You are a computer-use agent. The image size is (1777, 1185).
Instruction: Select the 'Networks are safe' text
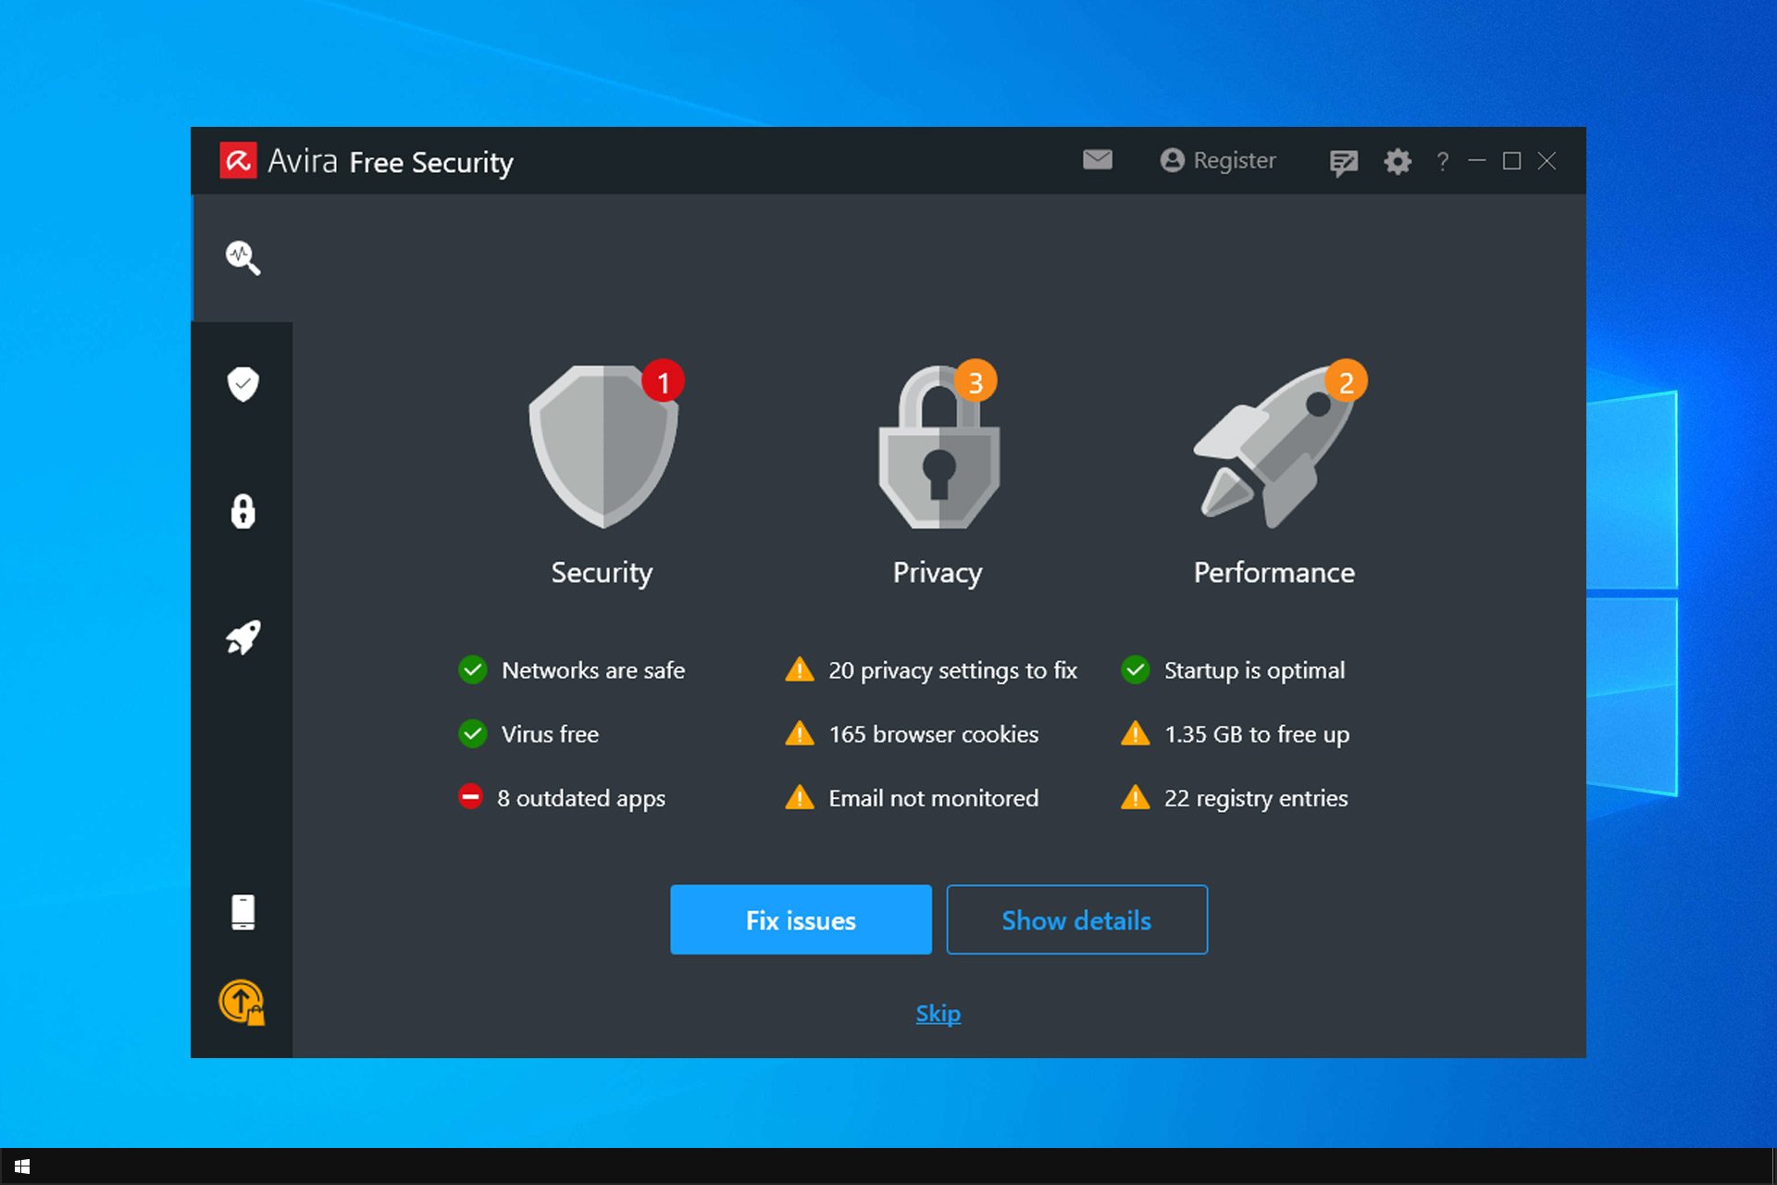click(593, 670)
